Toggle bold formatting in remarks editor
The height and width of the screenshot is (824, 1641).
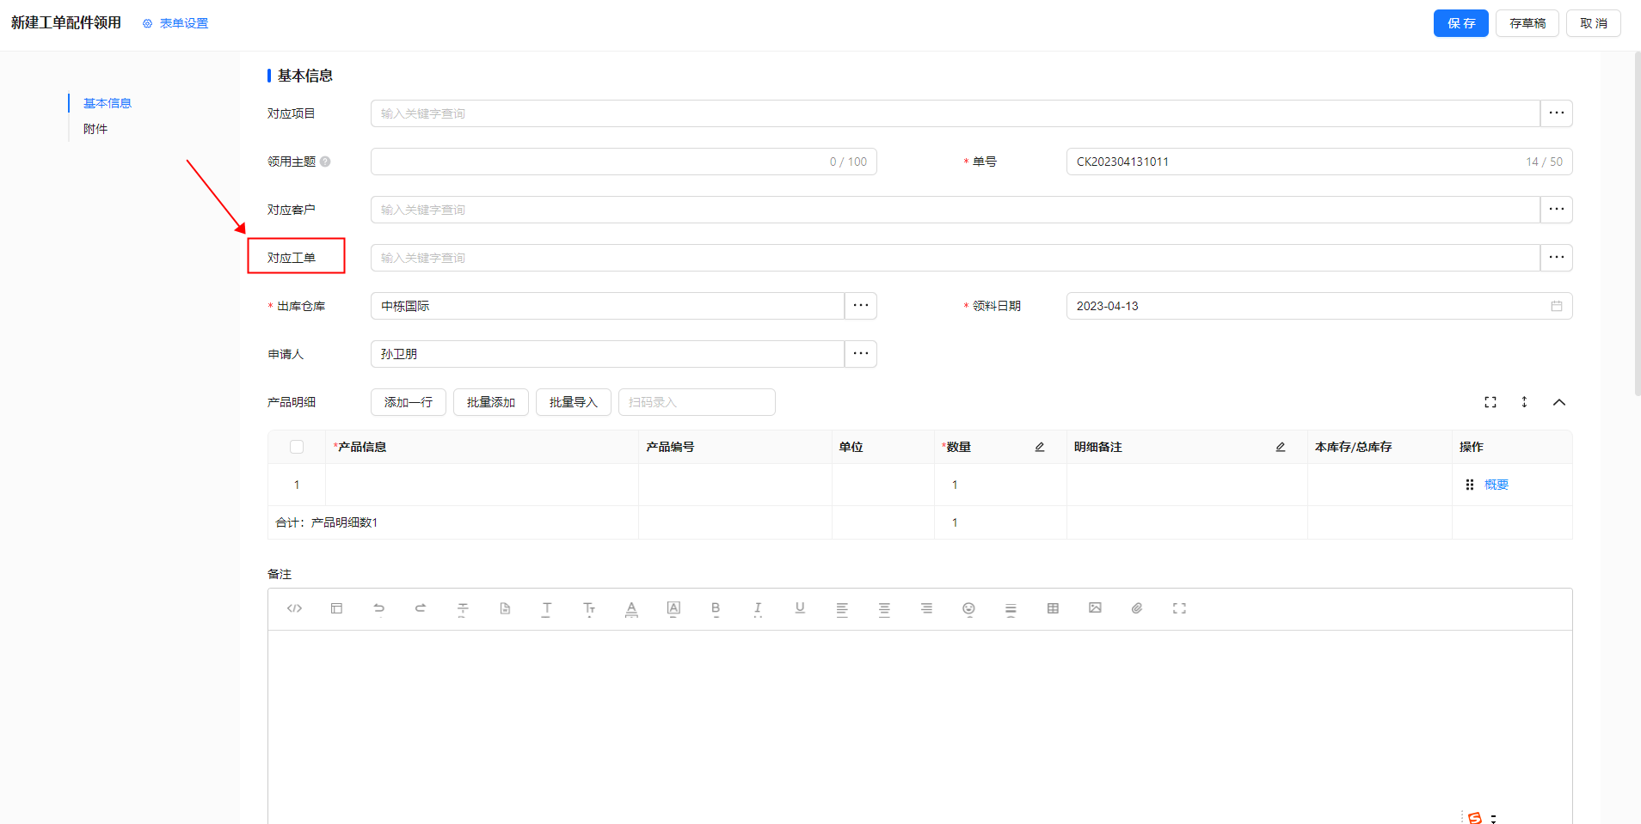point(716,608)
